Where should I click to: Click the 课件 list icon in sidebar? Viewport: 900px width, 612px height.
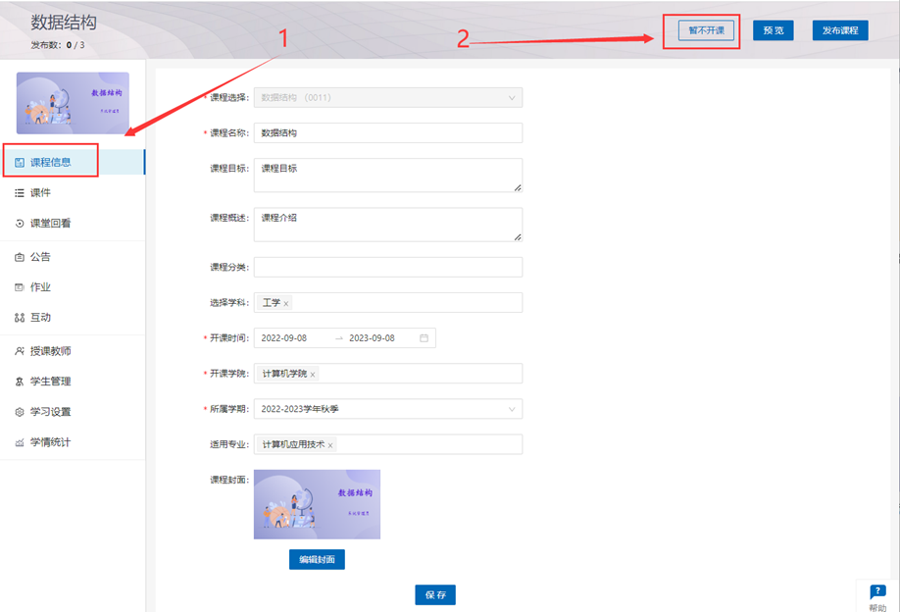pos(20,193)
